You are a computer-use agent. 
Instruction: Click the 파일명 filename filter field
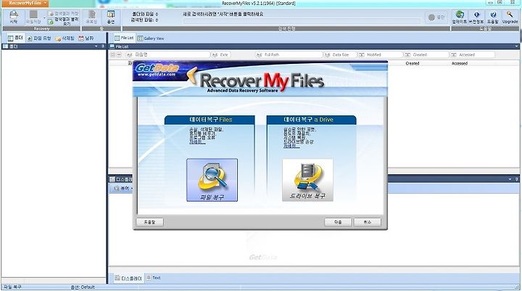pos(169,54)
